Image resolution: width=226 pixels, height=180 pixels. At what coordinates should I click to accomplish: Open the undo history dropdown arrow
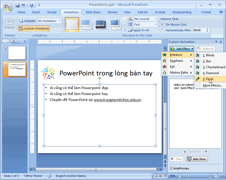(27, 5)
